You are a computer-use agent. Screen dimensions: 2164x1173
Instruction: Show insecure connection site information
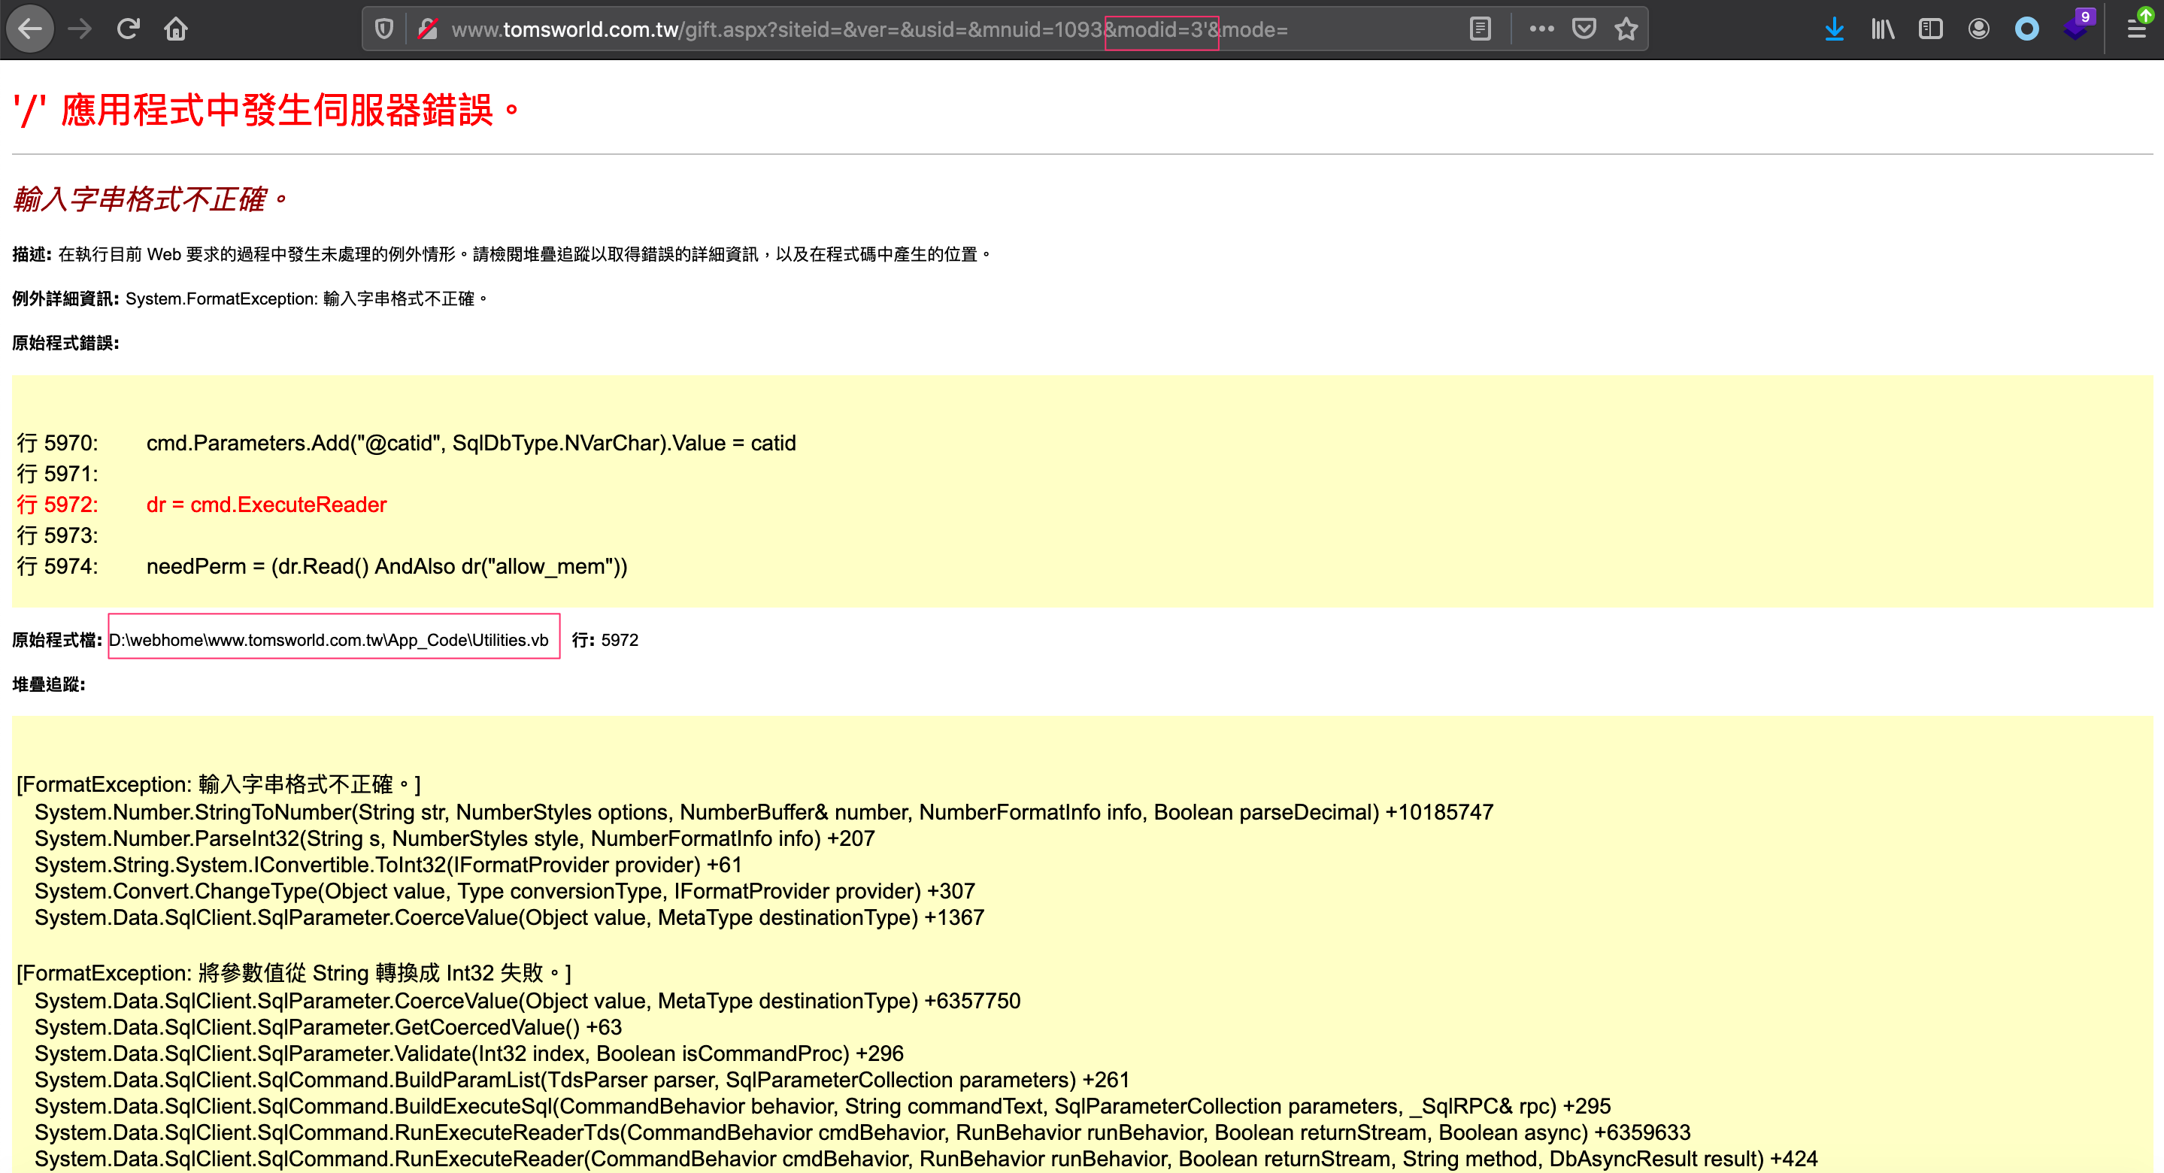click(429, 29)
